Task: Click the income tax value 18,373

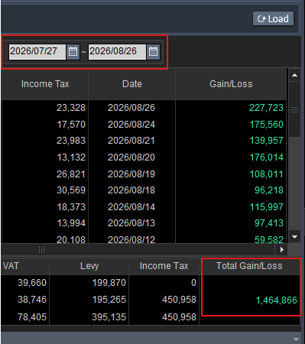Action: click(71, 207)
